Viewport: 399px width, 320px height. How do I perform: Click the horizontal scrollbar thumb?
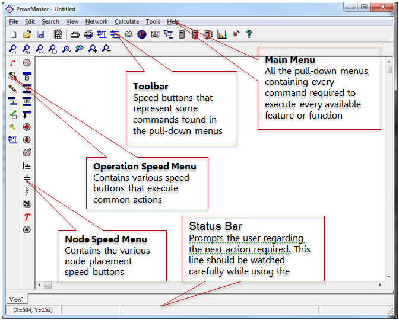pyautogui.click(x=48, y=285)
